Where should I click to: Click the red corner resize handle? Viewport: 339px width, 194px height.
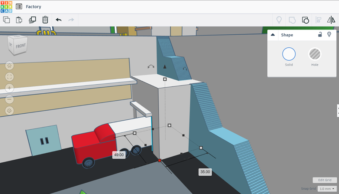point(160,160)
